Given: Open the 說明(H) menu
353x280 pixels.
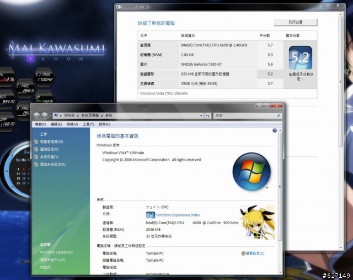Looking at the screenshot, I should coord(104,124).
